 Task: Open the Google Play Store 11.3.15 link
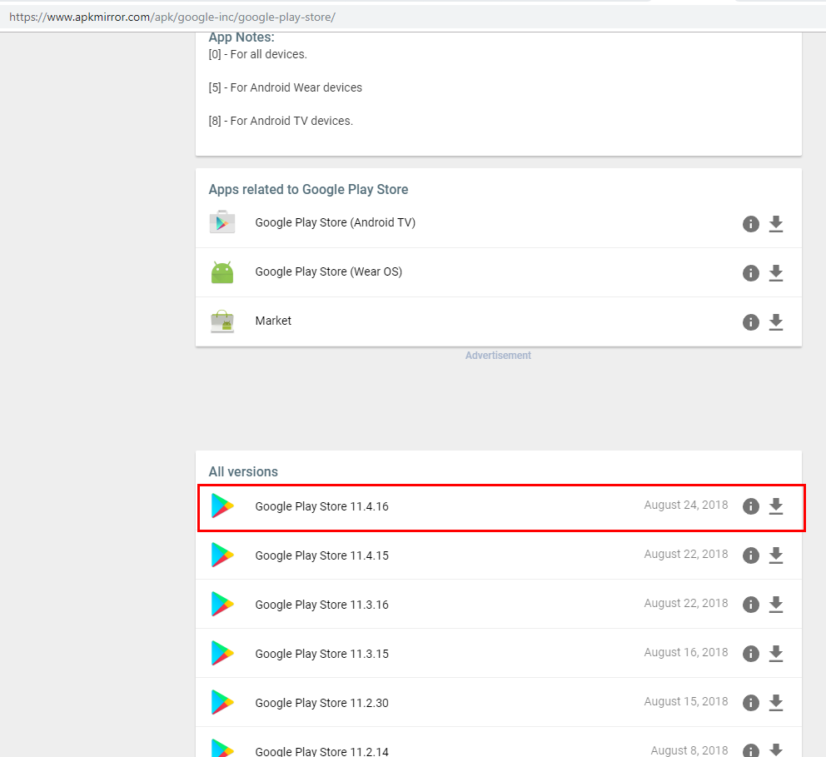(x=321, y=654)
